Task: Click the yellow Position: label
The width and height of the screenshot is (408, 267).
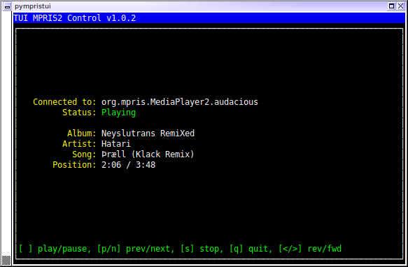Action: point(74,165)
